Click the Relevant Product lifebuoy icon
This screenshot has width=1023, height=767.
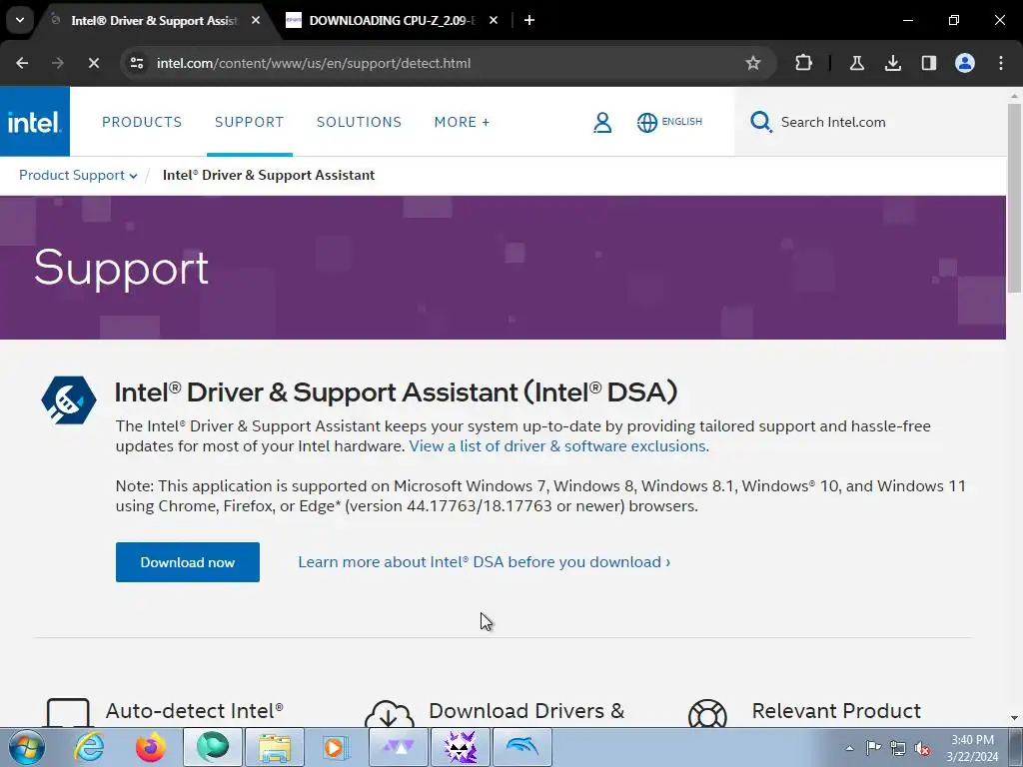(x=707, y=713)
